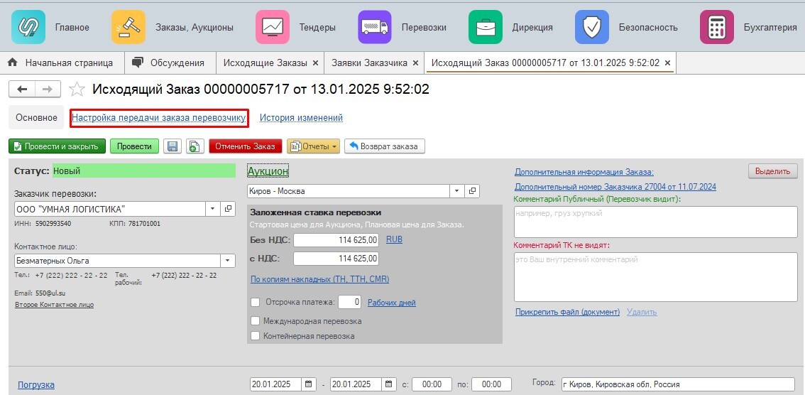This screenshot has width=805, height=395.
Task: Click the RUB currency link
Action: 394,239
